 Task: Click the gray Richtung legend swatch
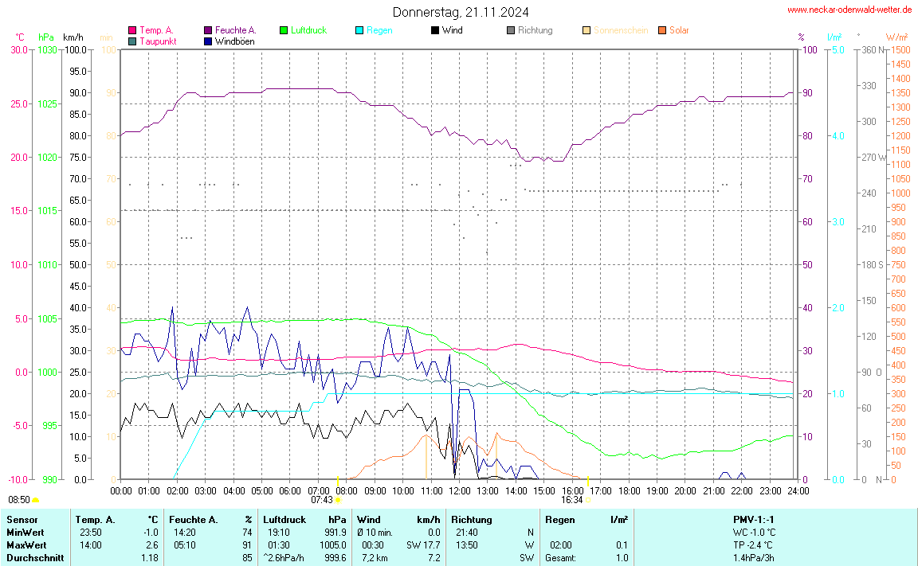point(511,31)
